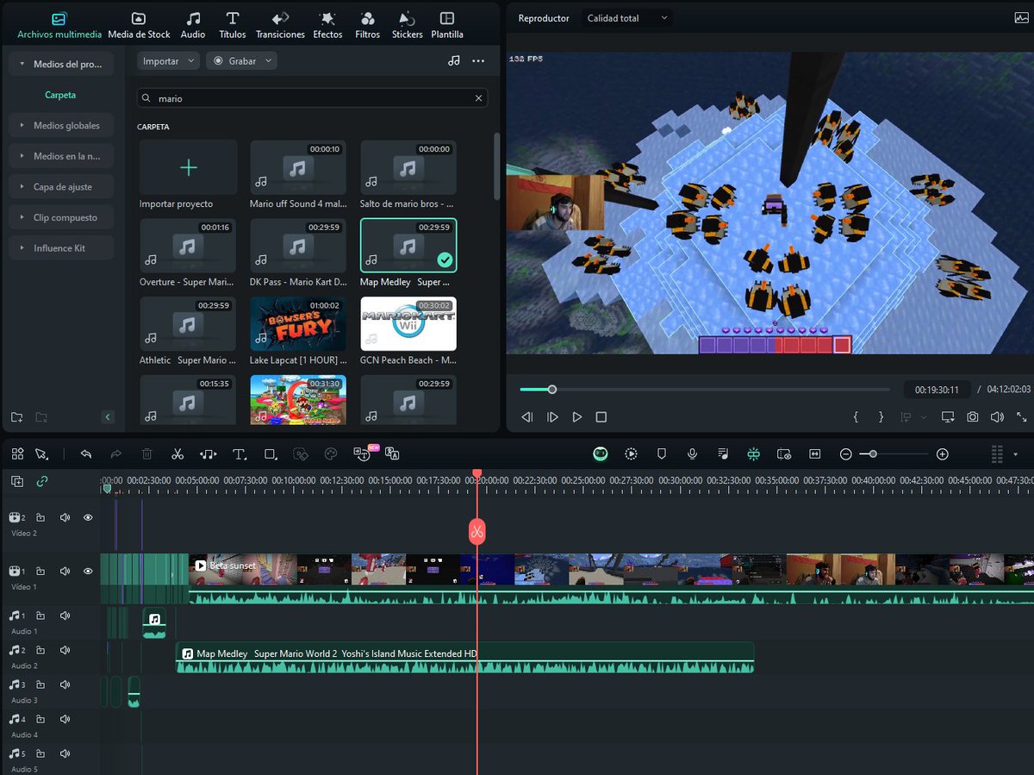Open preview display settings monitor icon
1034x775 pixels.
tap(948, 417)
